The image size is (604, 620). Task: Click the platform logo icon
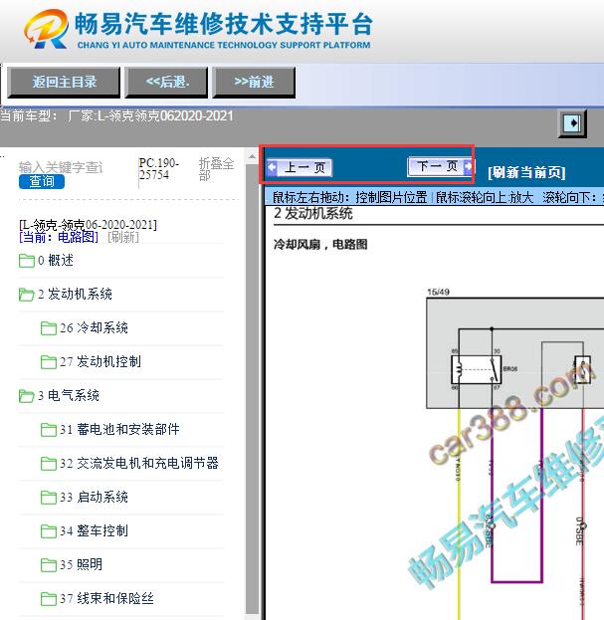coord(46,29)
